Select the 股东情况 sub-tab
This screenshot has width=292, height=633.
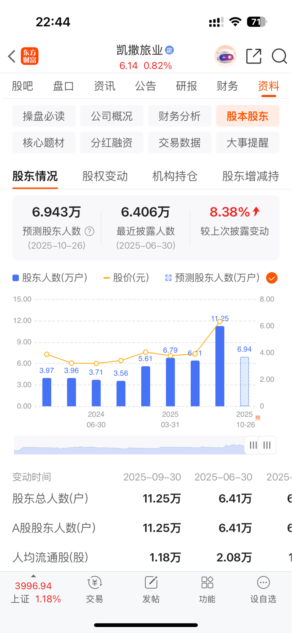35,176
